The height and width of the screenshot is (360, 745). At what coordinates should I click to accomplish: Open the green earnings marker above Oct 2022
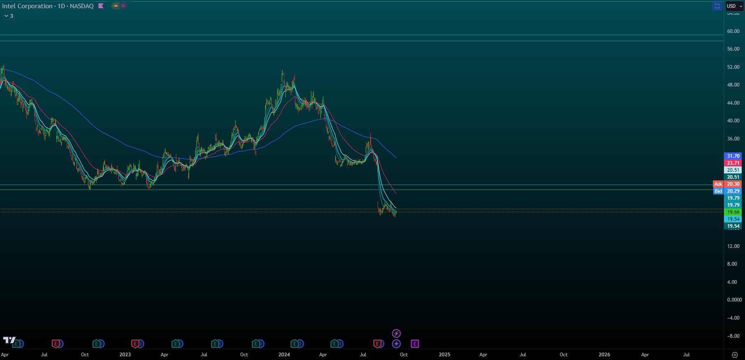[96, 344]
